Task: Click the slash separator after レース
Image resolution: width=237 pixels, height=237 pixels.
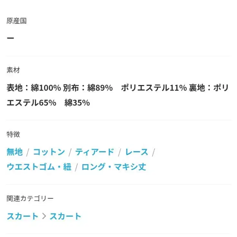Action: click(153, 152)
